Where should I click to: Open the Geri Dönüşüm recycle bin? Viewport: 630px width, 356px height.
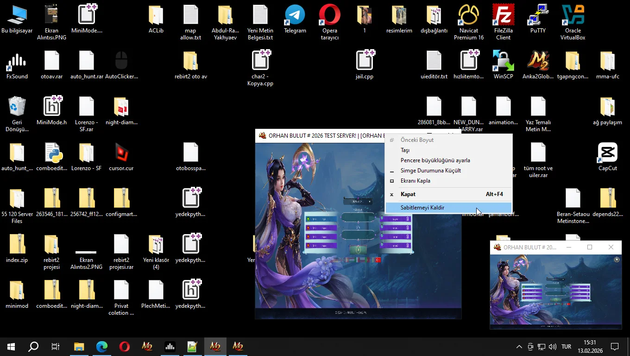tap(17, 107)
